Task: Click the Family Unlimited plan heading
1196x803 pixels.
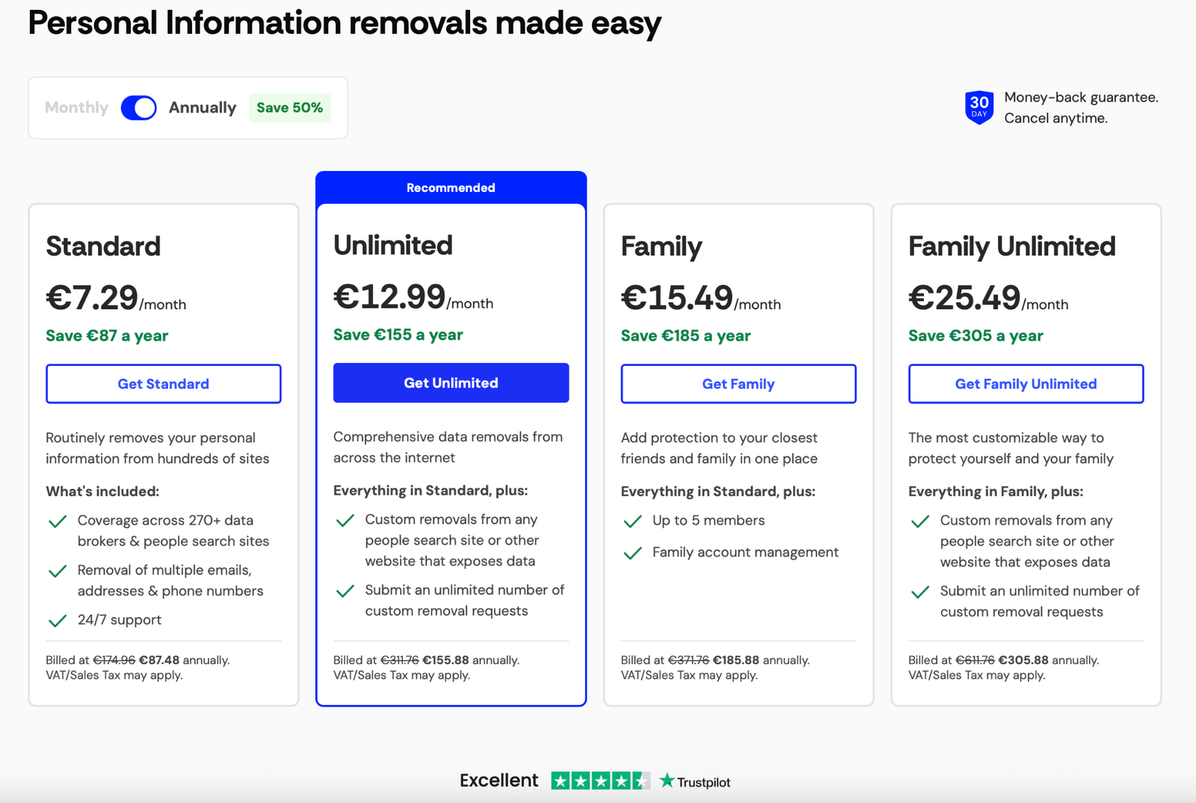Action: click(1011, 247)
